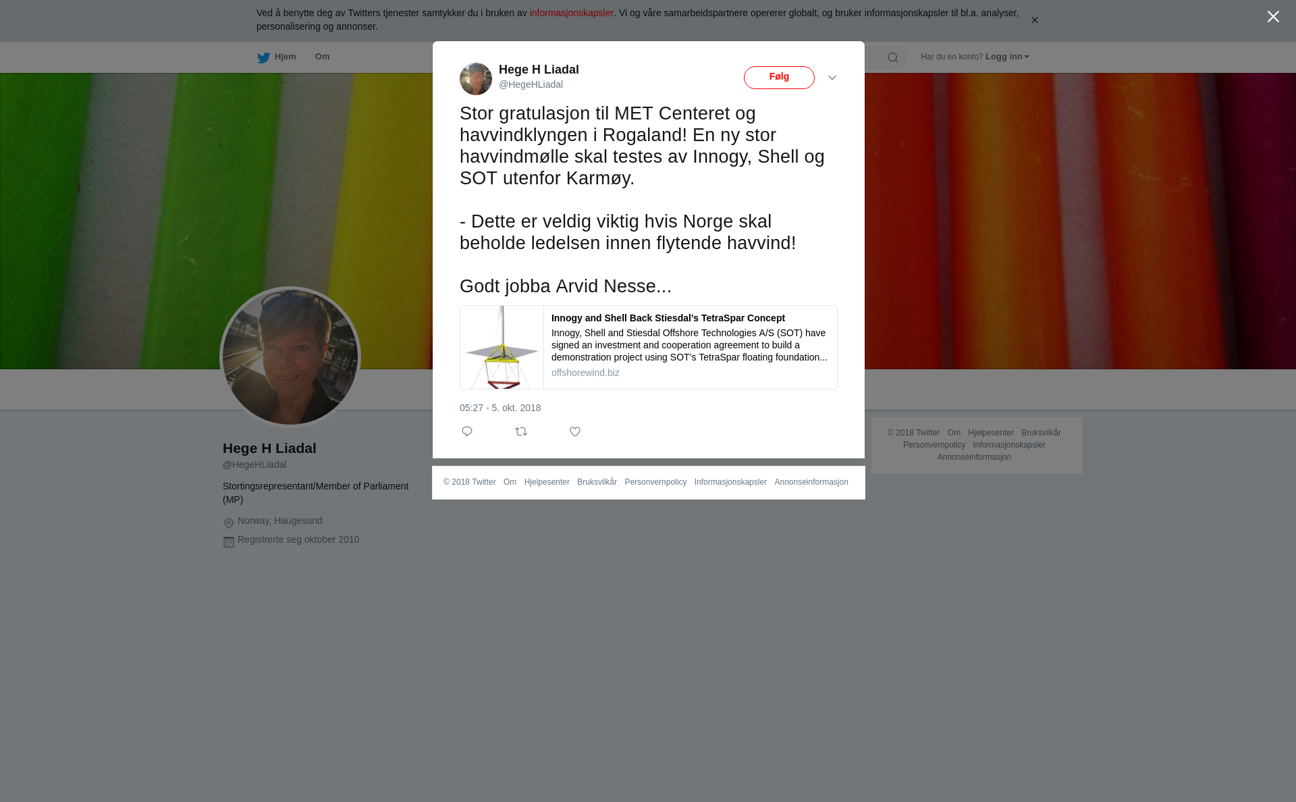Open Hjelpesenter link below the tweet
This screenshot has height=802, width=1296.
pos(547,482)
